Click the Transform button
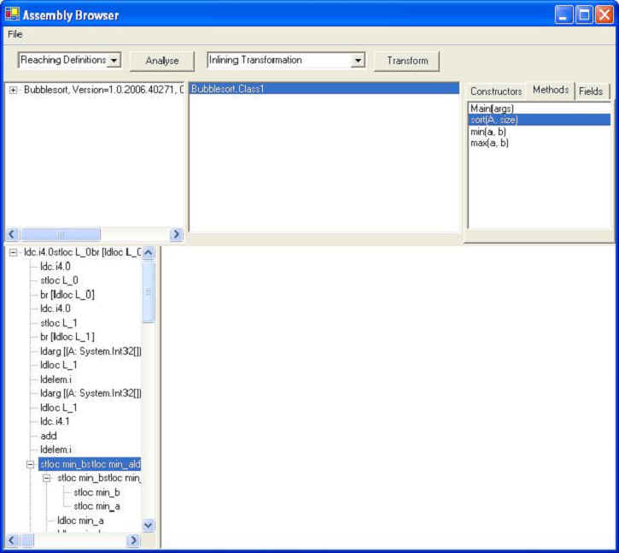Image resolution: width=619 pixels, height=553 pixels. (x=407, y=61)
